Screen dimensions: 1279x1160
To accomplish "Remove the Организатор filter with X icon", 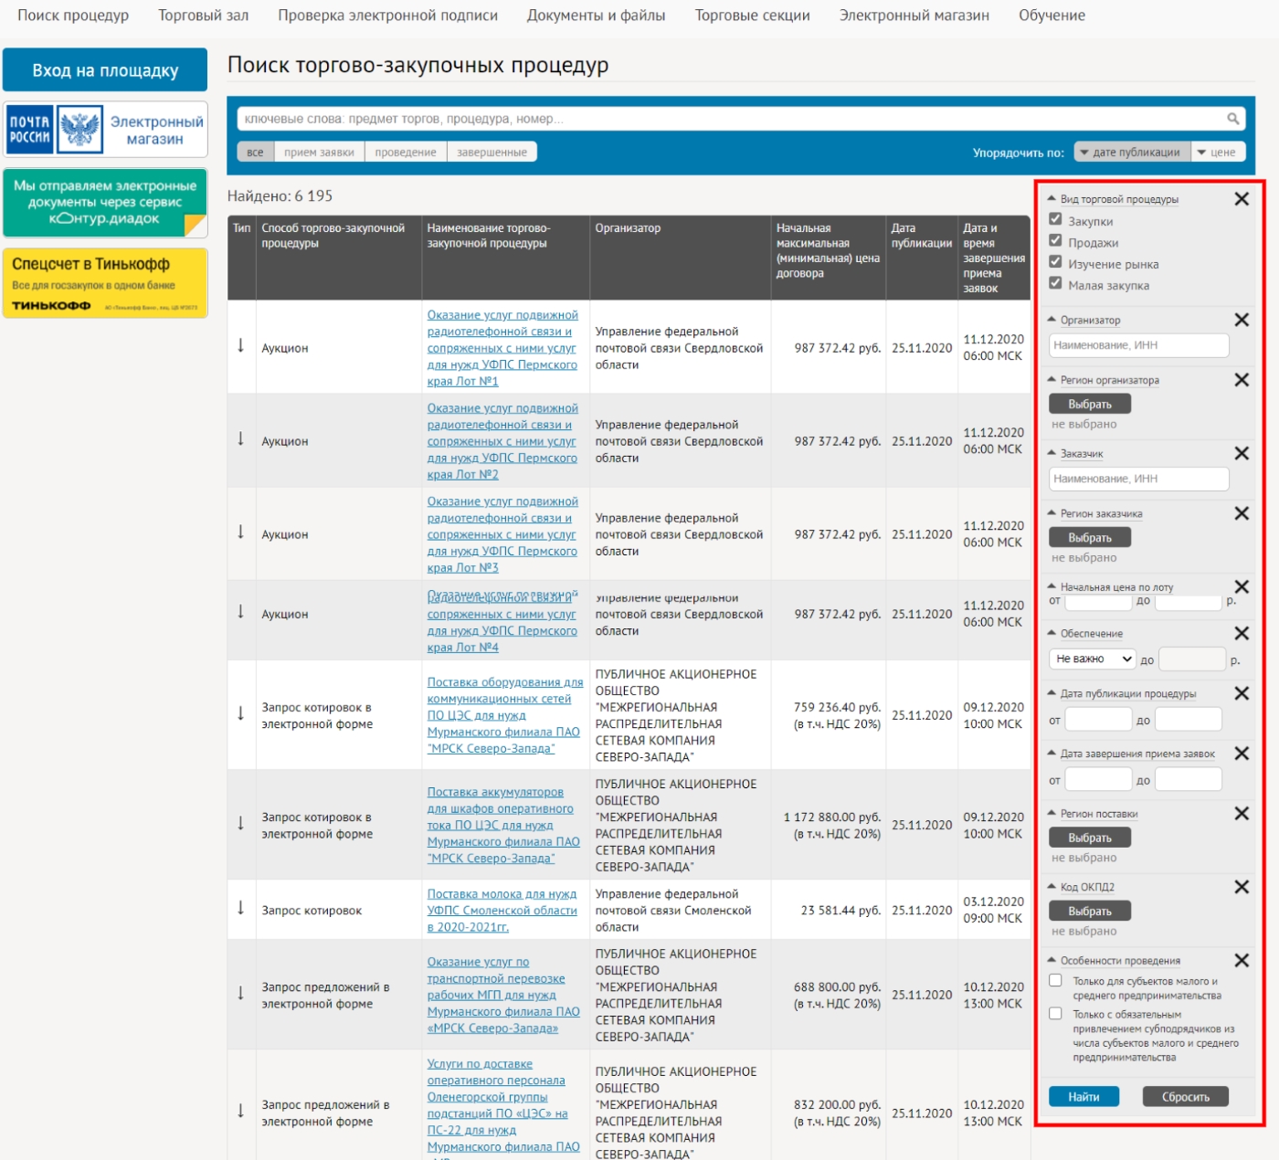I will click(x=1242, y=320).
